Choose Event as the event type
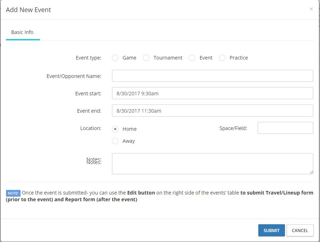The image size is (320, 242). 192,57
